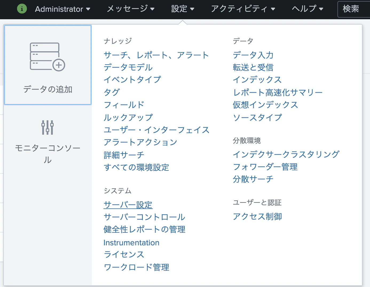
Task: Go to すべての環境設定
Action: pyautogui.click(x=136, y=167)
